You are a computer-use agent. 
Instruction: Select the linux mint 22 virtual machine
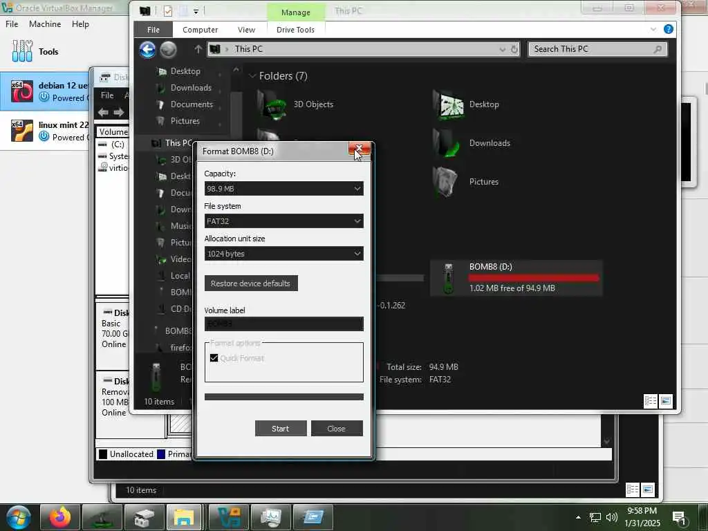click(45, 131)
